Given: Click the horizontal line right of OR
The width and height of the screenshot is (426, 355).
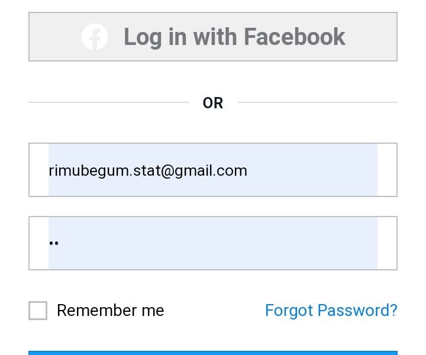Looking at the screenshot, I should click(318, 102).
